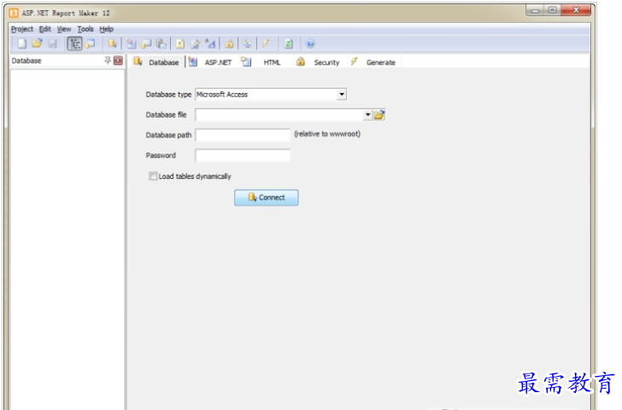The image size is (622, 410).
Task: Enable Load tables dynamically checkbox
Action: click(x=153, y=176)
